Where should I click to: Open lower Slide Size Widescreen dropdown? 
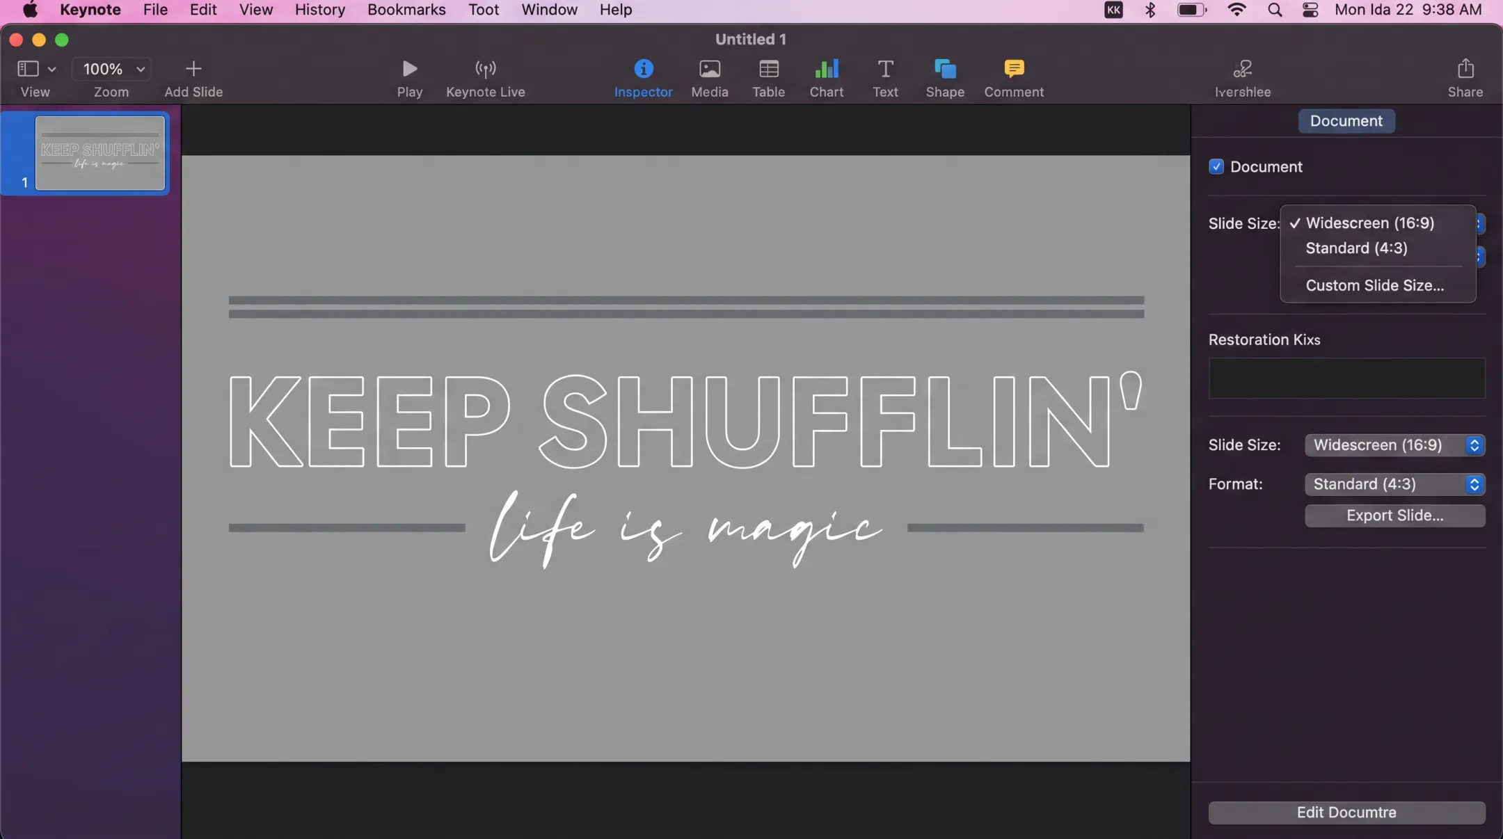coord(1395,445)
